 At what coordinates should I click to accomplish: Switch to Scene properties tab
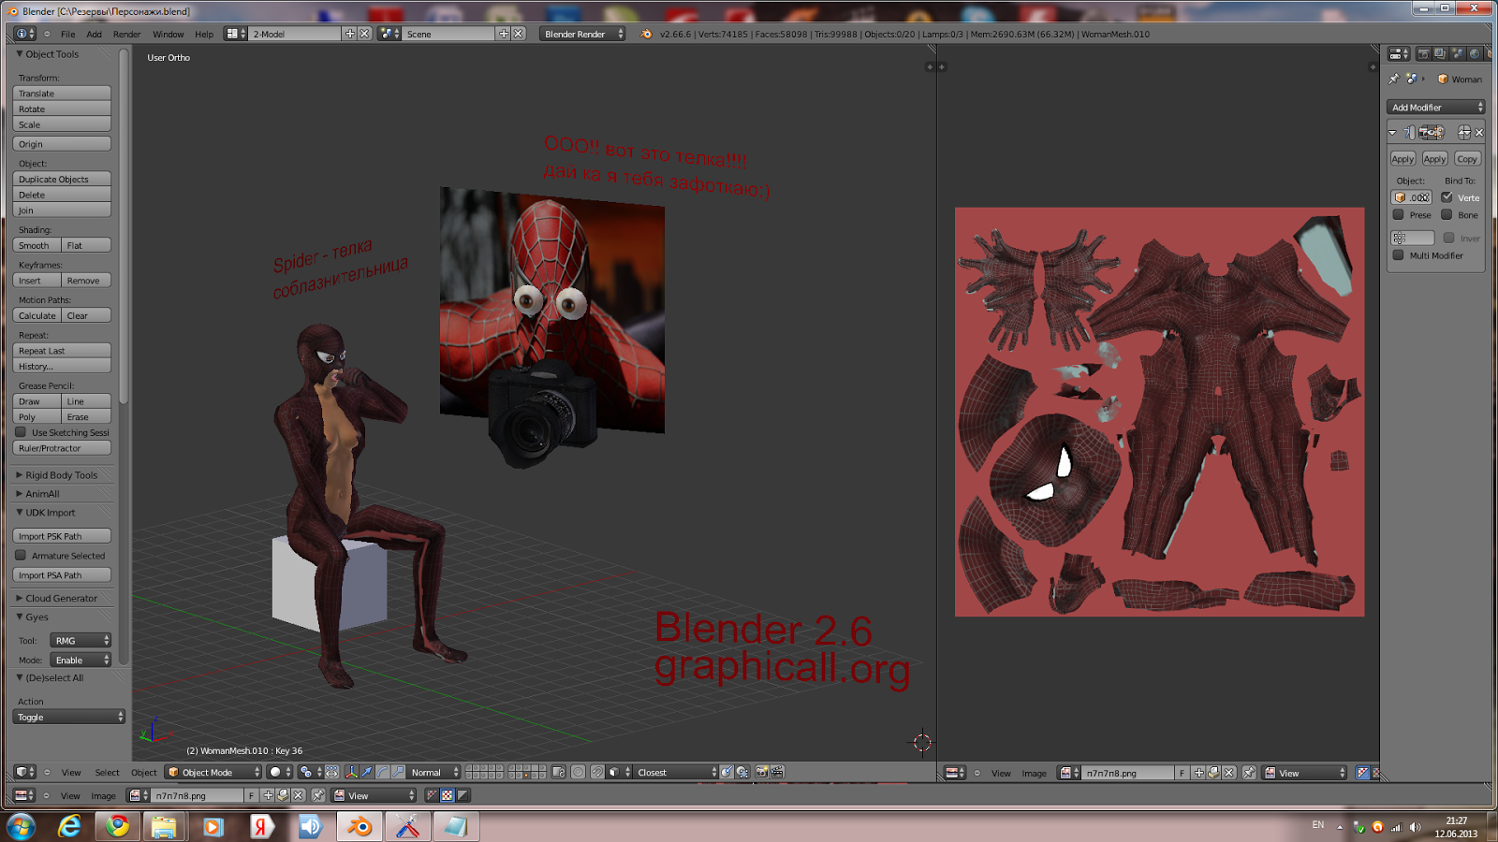[x=1457, y=54]
